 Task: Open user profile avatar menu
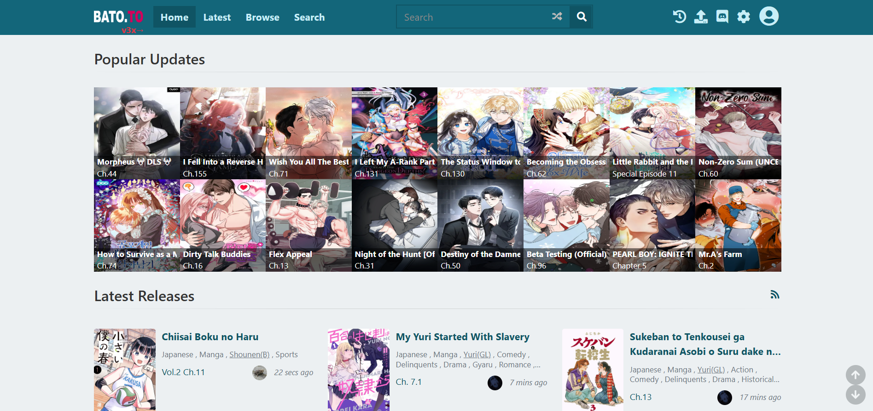769,16
